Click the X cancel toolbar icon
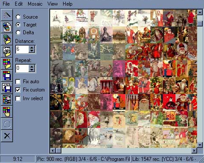 [7, 136]
